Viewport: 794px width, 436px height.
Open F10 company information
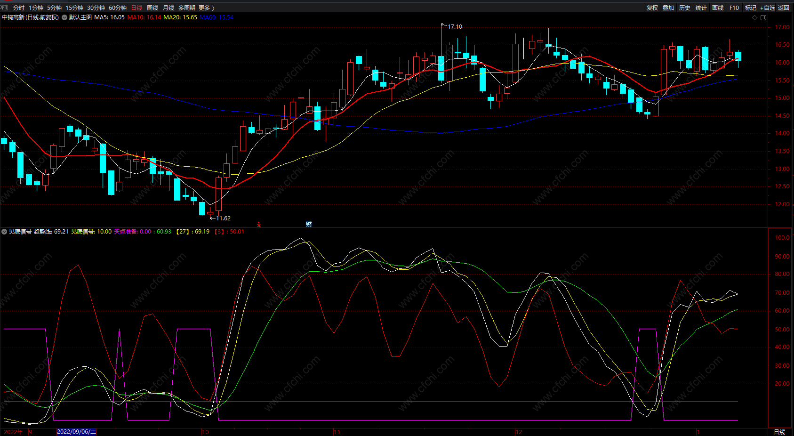(x=734, y=8)
